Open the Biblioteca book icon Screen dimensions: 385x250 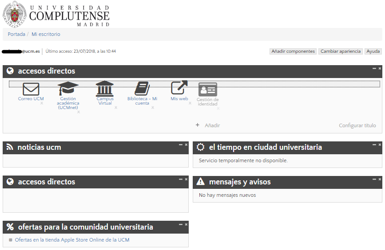pyautogui.click(x=142, y=89)
